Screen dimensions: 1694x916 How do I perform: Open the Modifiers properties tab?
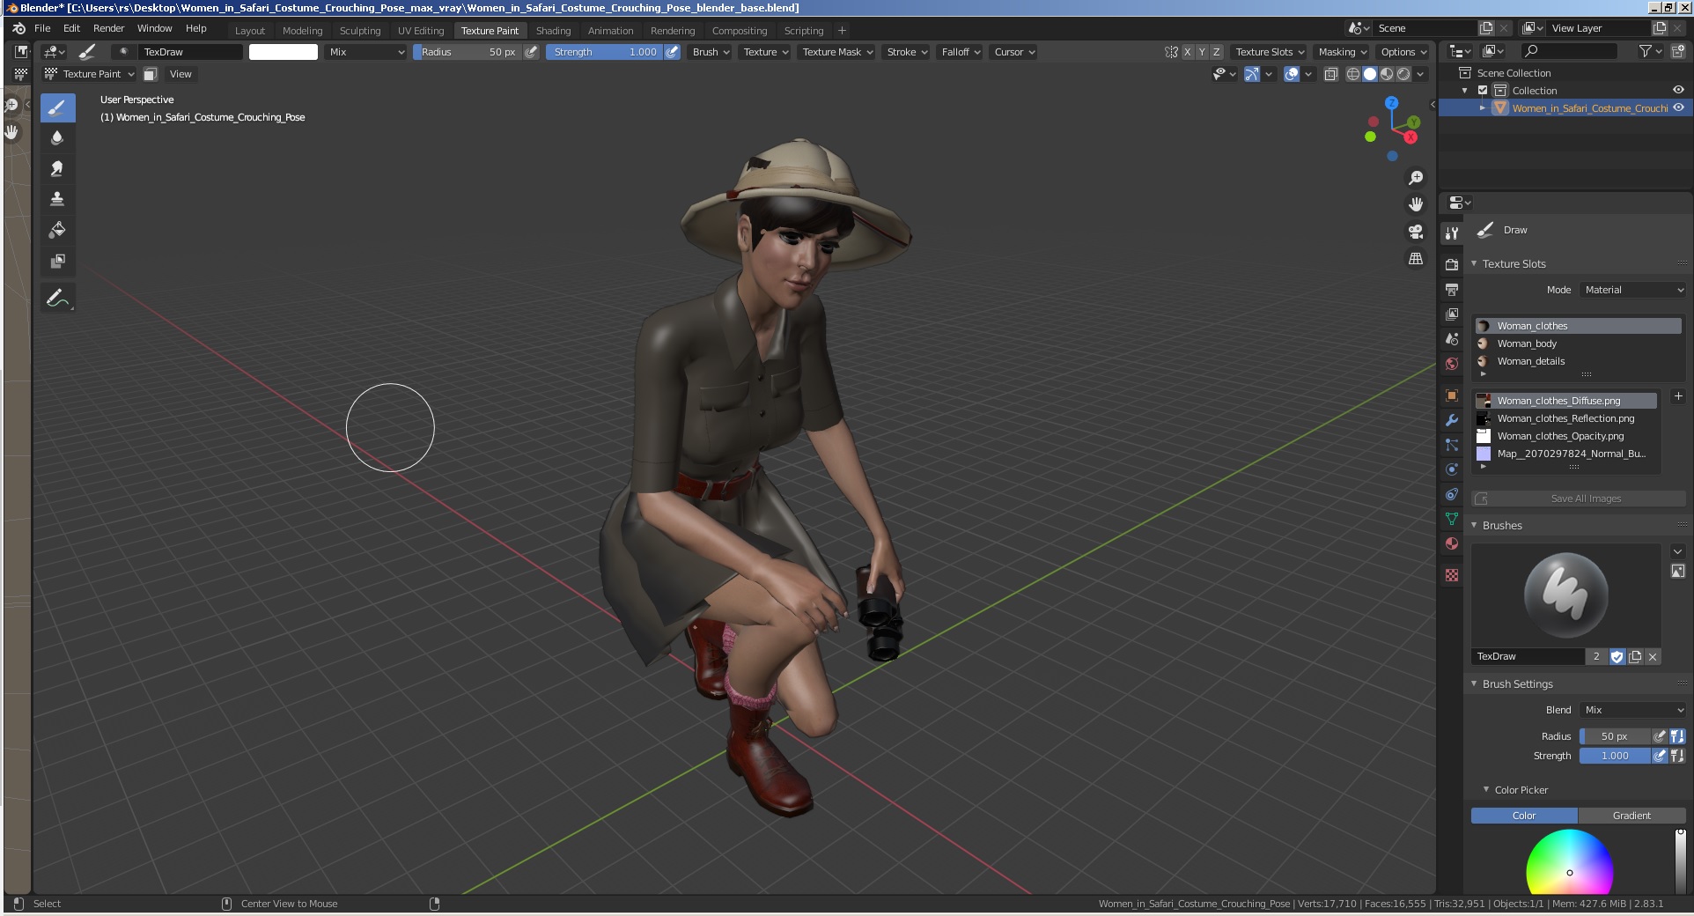point(1452,420)
